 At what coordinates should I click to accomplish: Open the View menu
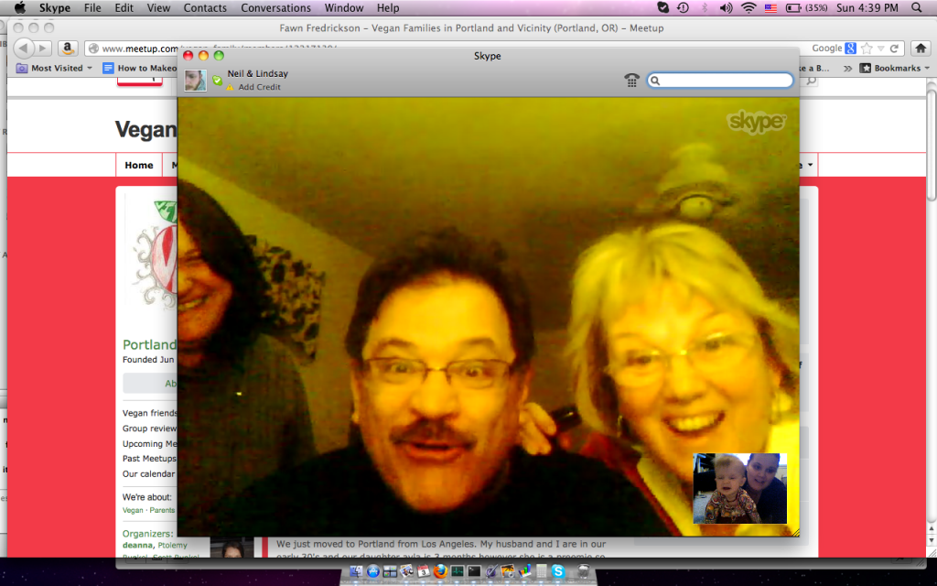[158, 7]
